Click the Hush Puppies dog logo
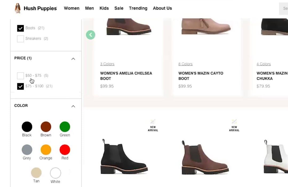Screen dimensions: 288x187 coord(17,8)
